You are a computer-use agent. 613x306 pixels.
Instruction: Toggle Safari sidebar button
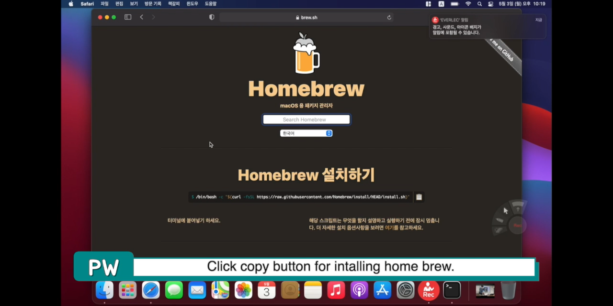[128, 17]
